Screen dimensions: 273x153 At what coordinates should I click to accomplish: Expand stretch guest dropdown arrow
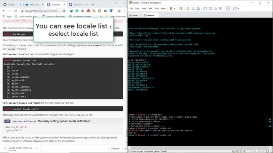tap(238, 8)
